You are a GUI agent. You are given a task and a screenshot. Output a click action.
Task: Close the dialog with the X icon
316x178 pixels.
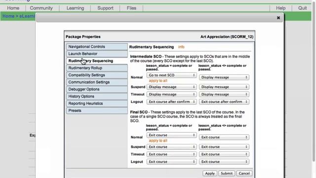point(278,18)
